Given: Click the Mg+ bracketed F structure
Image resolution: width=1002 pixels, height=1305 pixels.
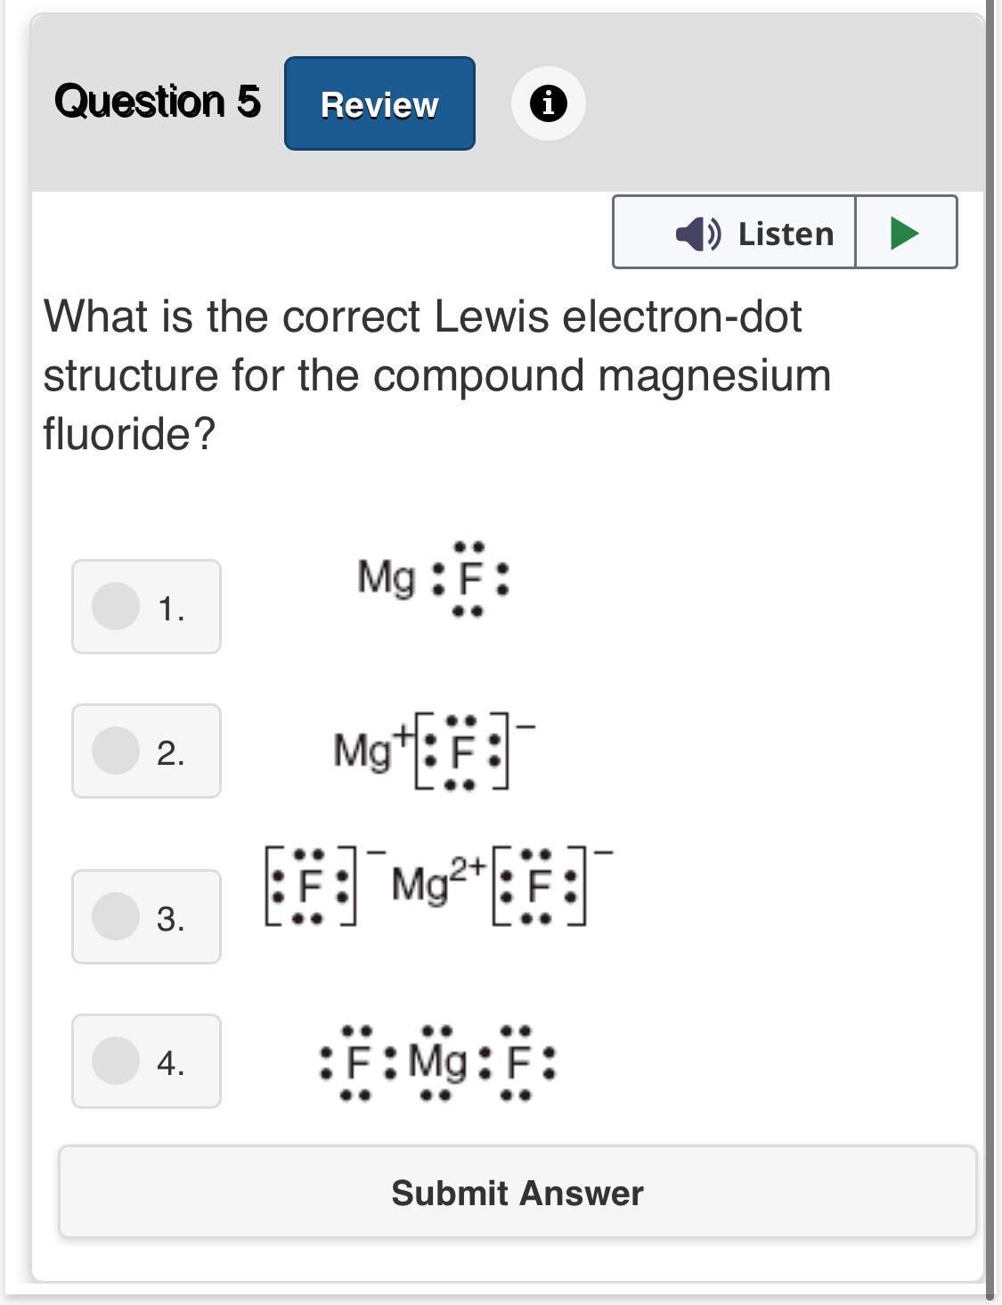Looking at the screenshot, I should 434,751.
